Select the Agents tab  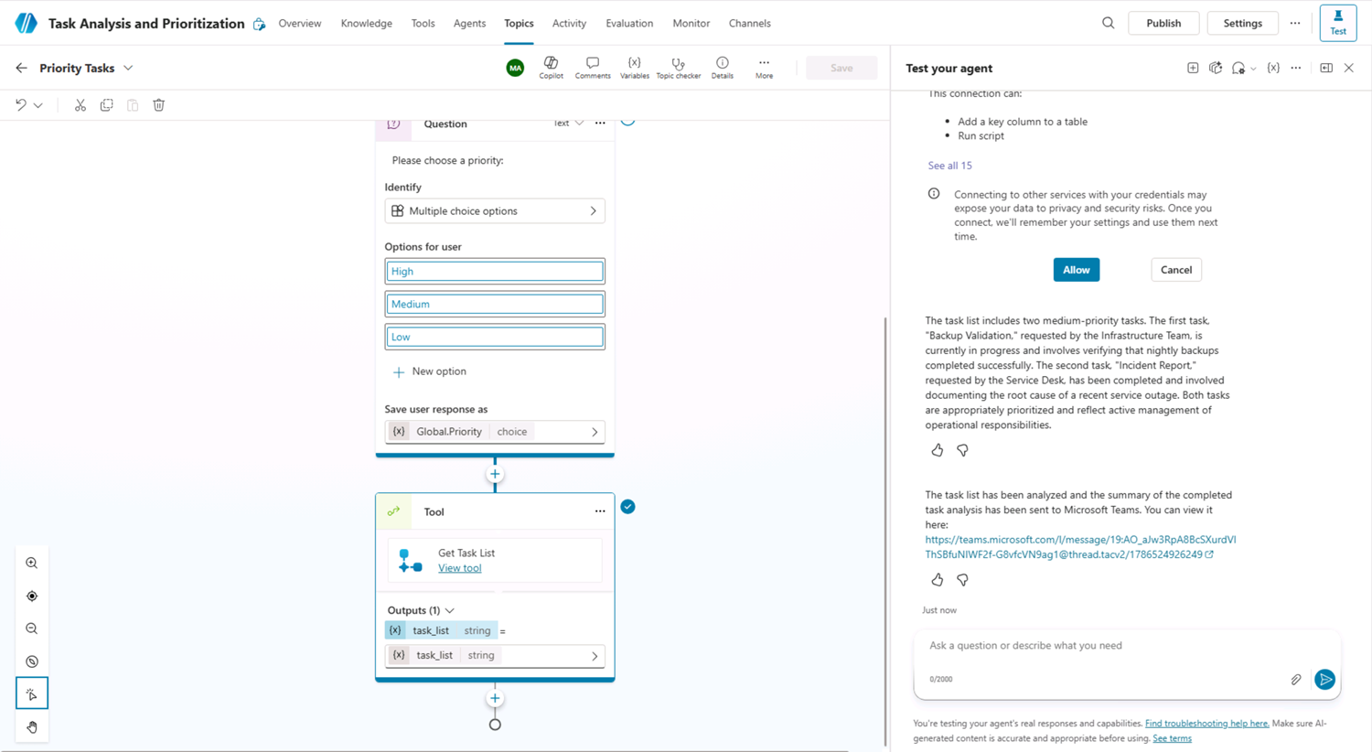pos(469,23)
